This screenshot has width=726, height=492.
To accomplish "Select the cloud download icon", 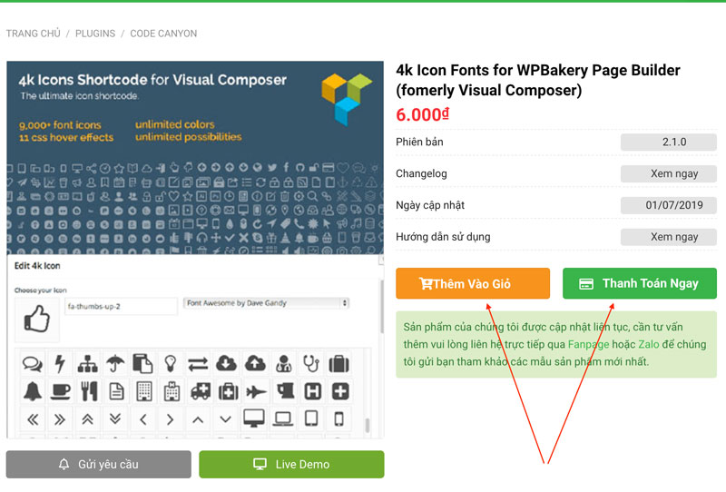I will [x=226, y=364].
